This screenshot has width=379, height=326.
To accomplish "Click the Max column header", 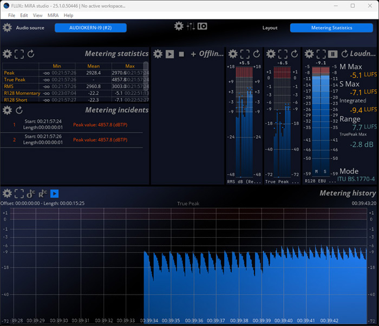I will pos(130,66).
